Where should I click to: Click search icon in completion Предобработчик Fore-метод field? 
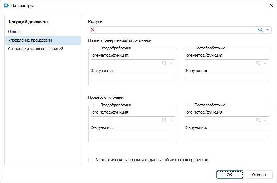click(x=164, y=63)
